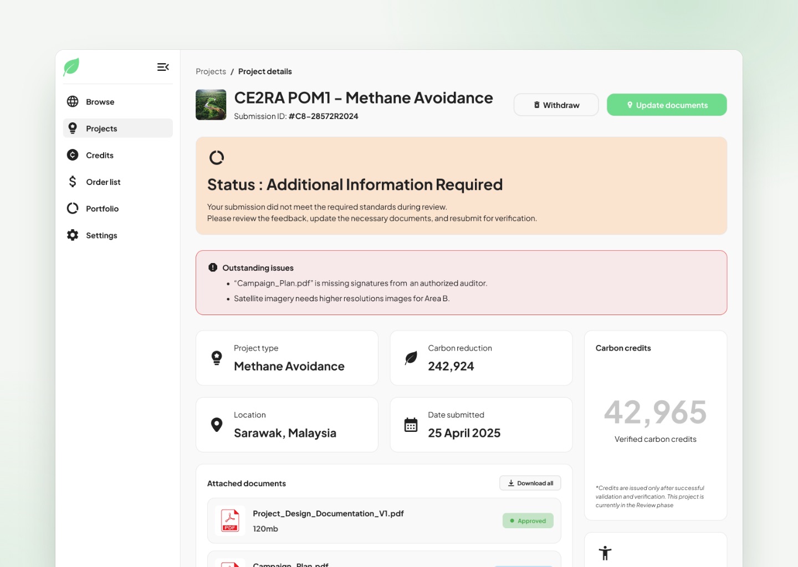
Task: Click the Settings gear icon
Action: [73, 235]
